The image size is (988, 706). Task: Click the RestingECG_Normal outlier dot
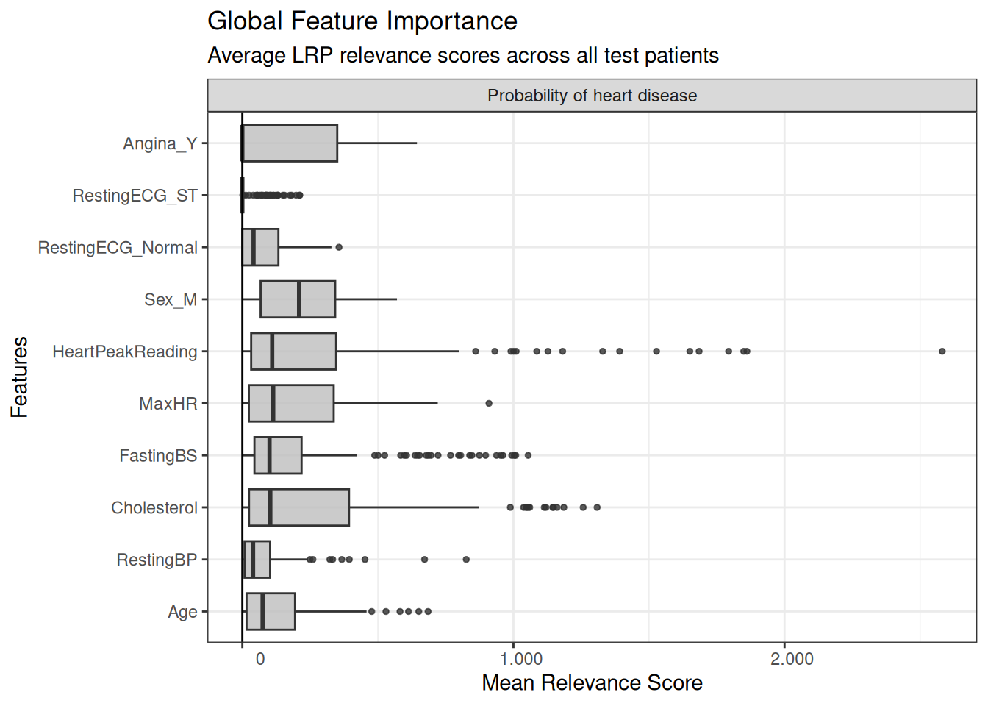[x=339, y=247]
